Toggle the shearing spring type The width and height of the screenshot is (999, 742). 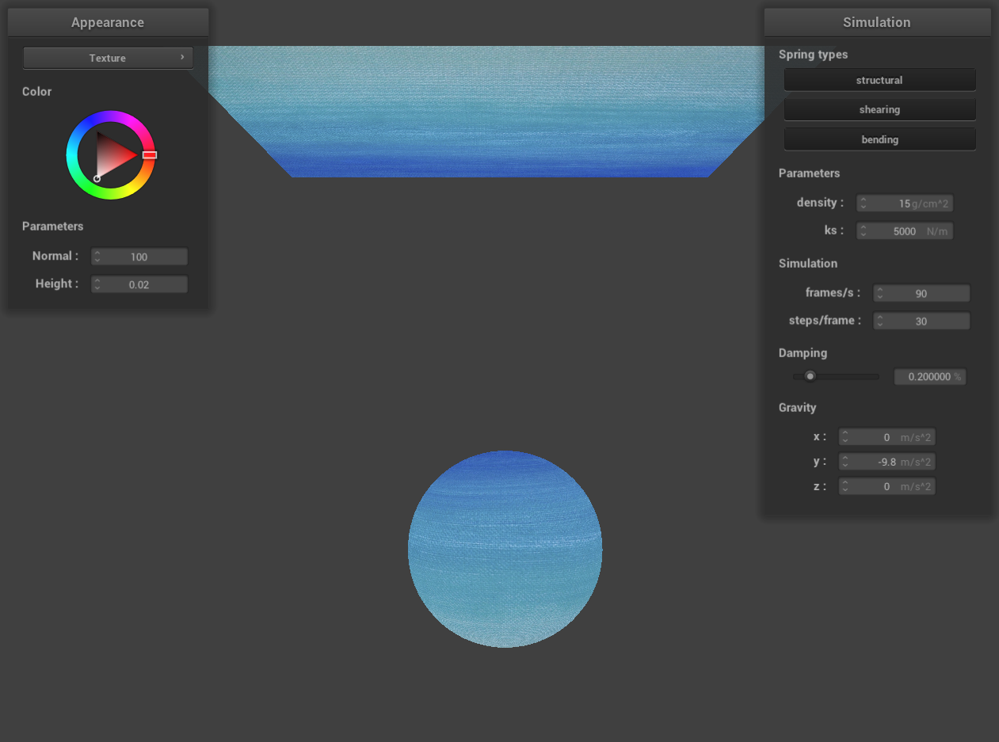(x=879, y=109)
